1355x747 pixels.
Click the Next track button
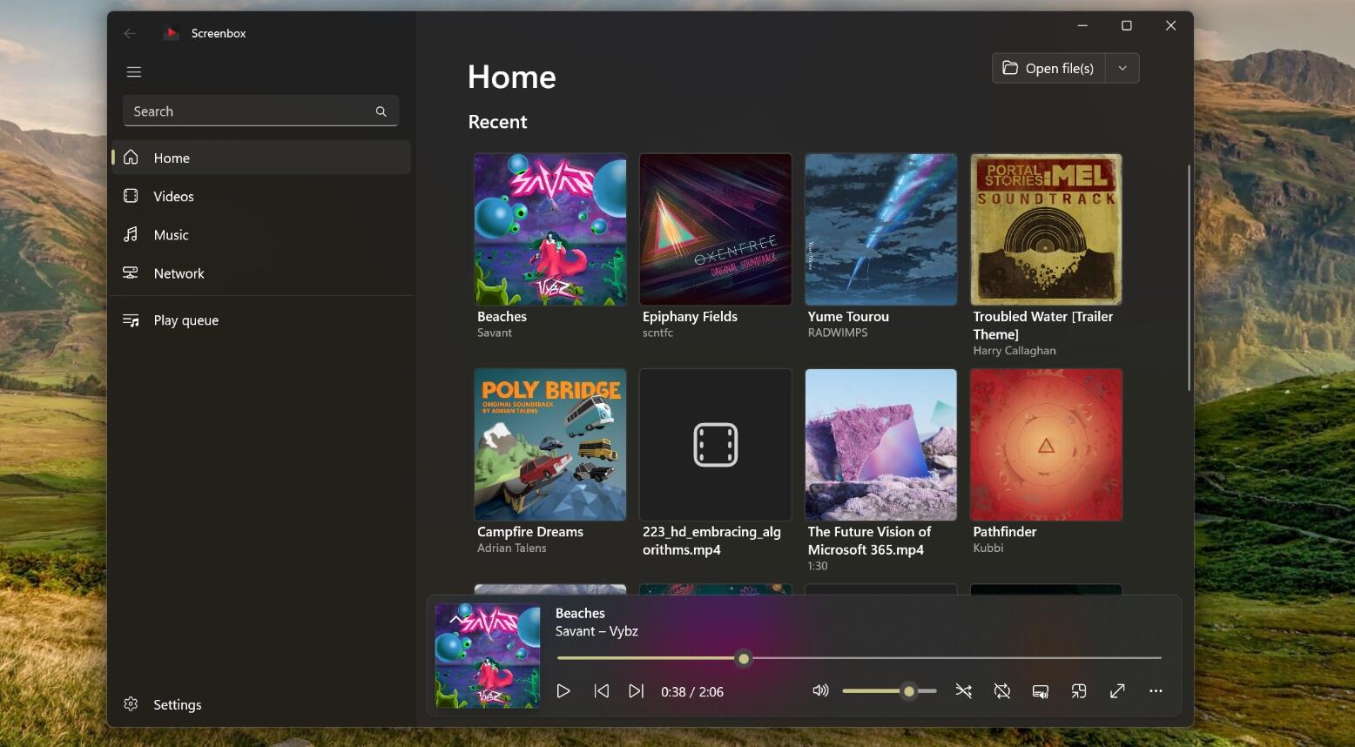coord(637,691)
